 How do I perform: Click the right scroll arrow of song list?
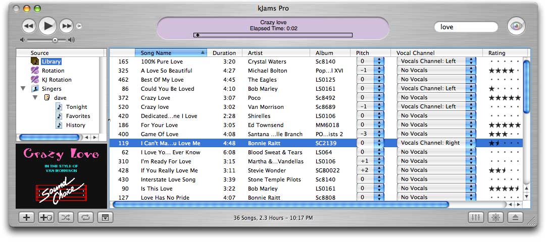click(519, 205)
